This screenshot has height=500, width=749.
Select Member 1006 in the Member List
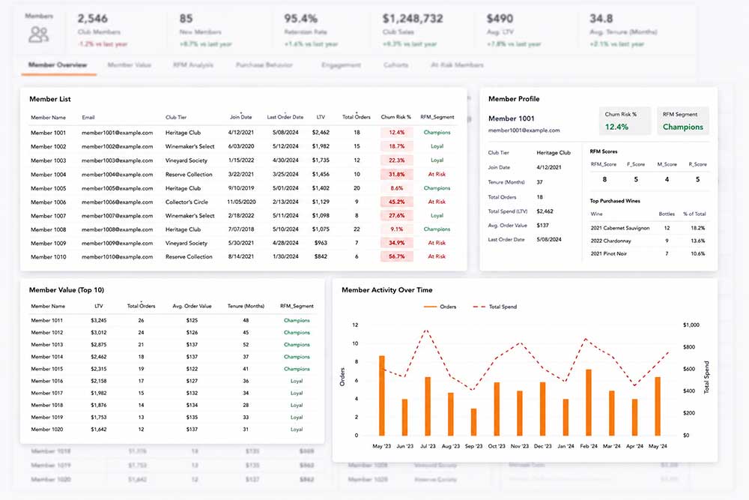(x=48, y=202)
